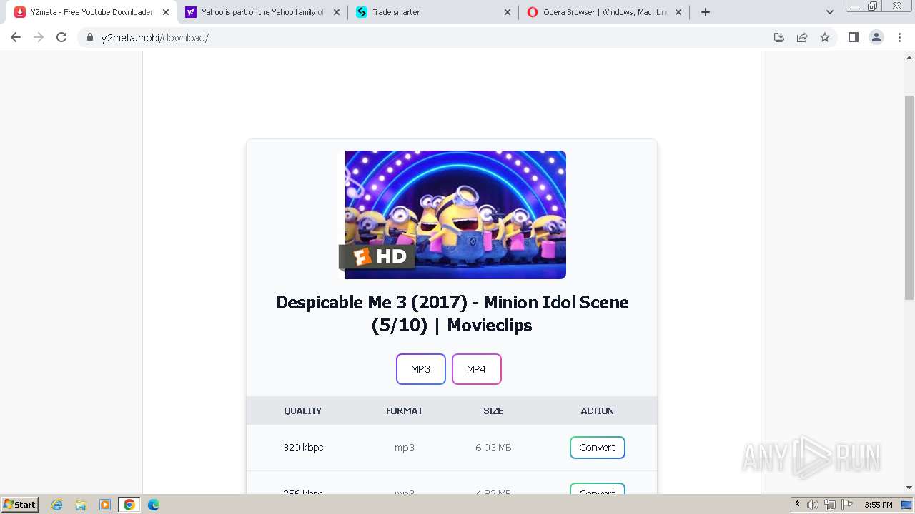Close the Yahoo tab
The height and width of the screenshot is (514, 915).
(x=337, y=12)
